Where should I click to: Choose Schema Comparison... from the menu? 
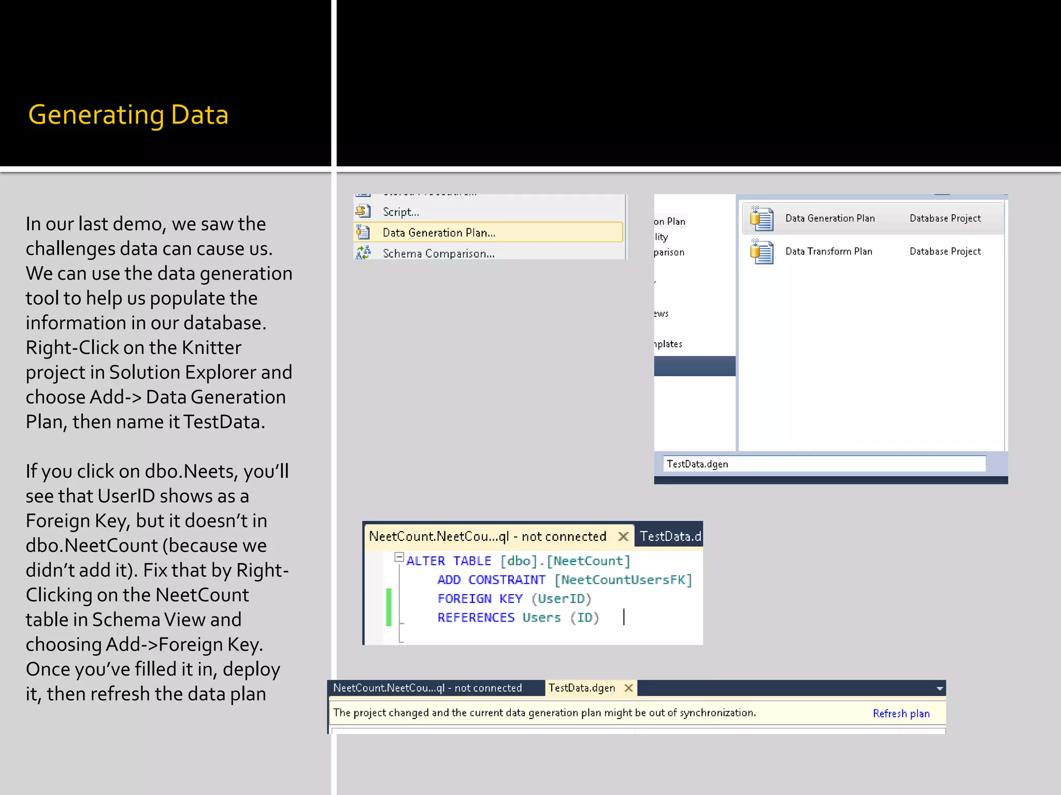tap(489, 253)
